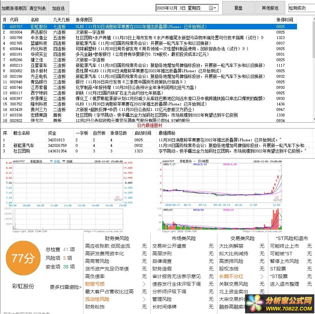Click the 检测成功 status field
Image resolution: width=315 pixels, height=314 pixels.
click(301, 8)
